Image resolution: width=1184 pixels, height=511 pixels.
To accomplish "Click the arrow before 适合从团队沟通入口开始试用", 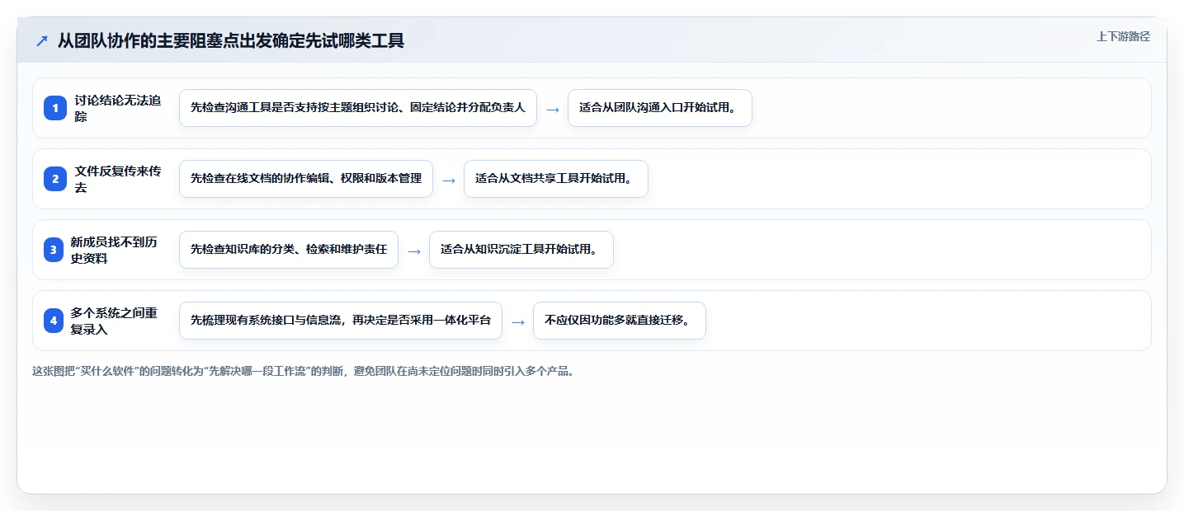I will 553,109.
